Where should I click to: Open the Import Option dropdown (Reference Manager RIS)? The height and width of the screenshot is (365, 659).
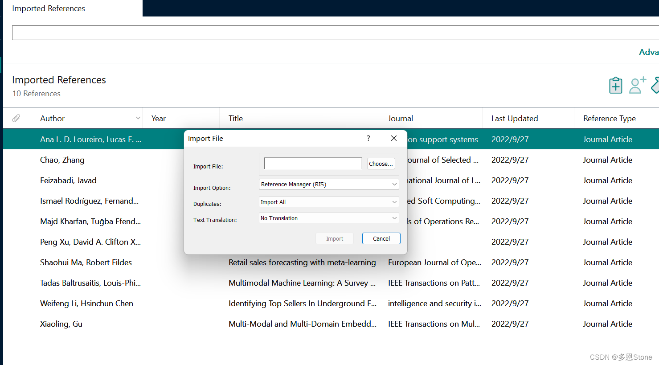329,184
